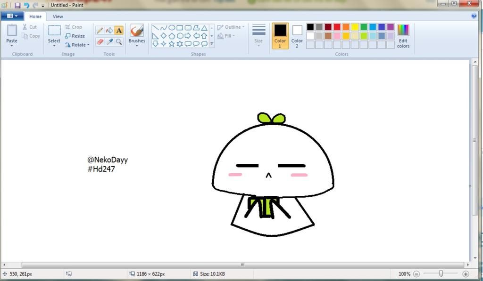Choose the Rectangle shape

[x=180, y=28]
